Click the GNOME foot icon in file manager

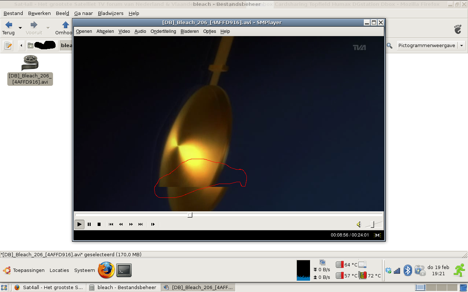tap(458, 29)
